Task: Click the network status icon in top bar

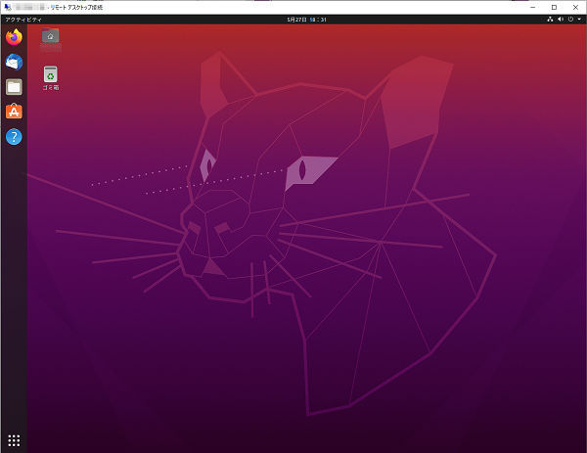Action: [549, 20]
